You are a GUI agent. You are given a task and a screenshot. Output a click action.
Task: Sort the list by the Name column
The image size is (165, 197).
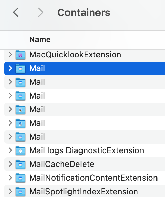tap(40, 40)
